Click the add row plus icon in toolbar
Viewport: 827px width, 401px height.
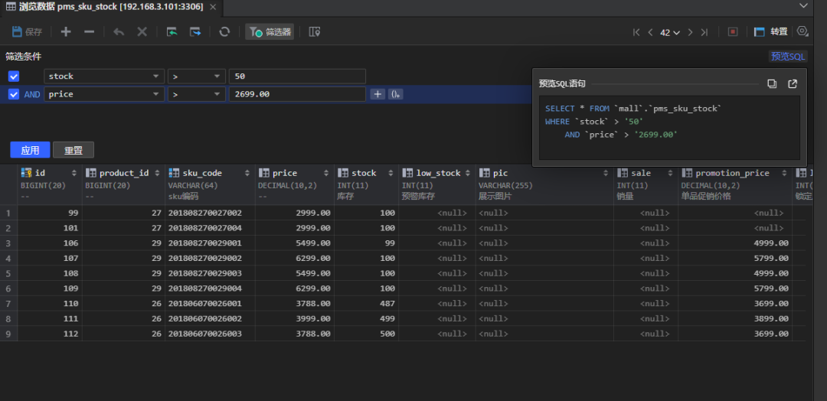coord(66,32)
